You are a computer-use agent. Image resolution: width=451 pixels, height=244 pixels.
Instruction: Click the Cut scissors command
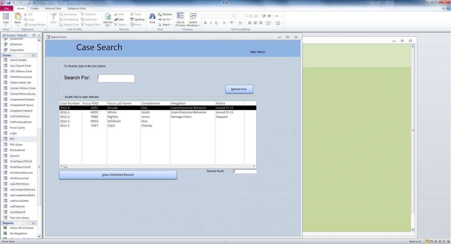click(28, 14)
